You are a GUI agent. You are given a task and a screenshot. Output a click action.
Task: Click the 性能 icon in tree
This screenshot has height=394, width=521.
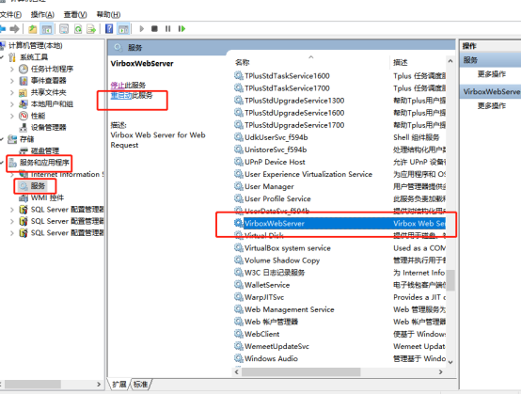pyautogui.click(x=24, y=116)
